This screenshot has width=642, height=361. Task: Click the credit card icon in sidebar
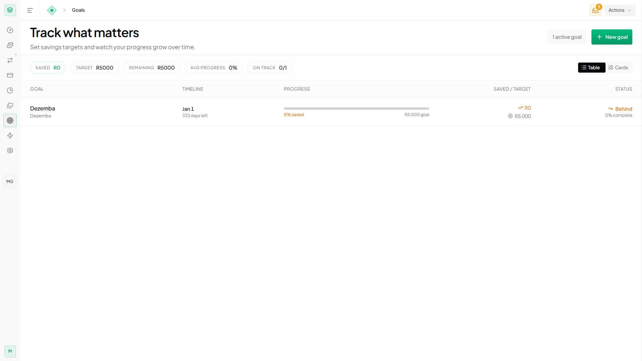[x=10, y=75]
